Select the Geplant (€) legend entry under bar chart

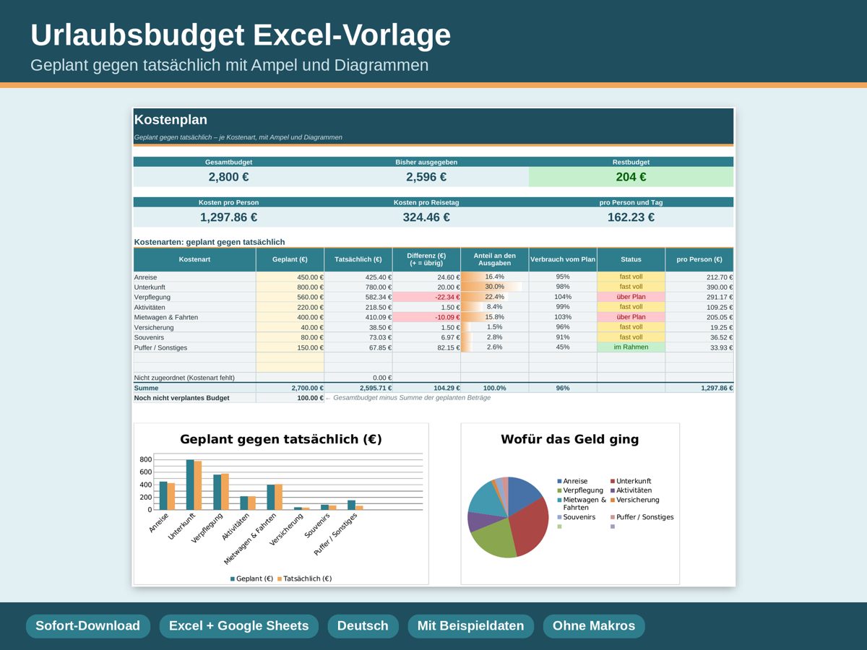251,578
